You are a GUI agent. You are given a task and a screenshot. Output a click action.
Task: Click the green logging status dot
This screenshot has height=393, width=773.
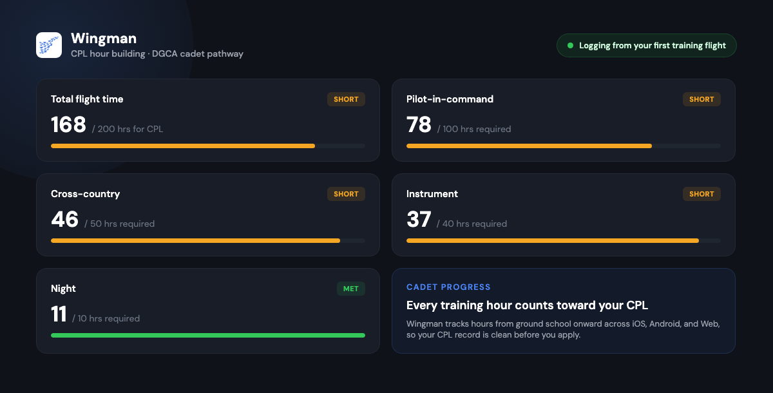coord(570,46)
